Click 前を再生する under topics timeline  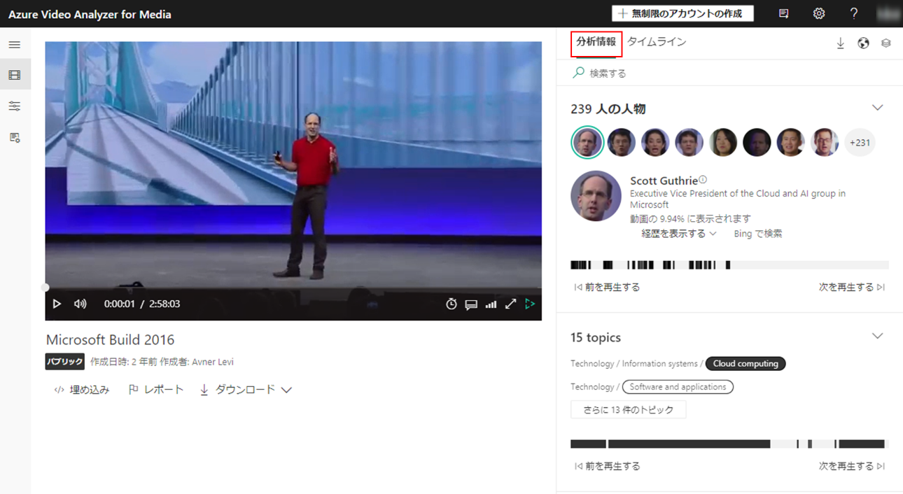click(607, 466)
